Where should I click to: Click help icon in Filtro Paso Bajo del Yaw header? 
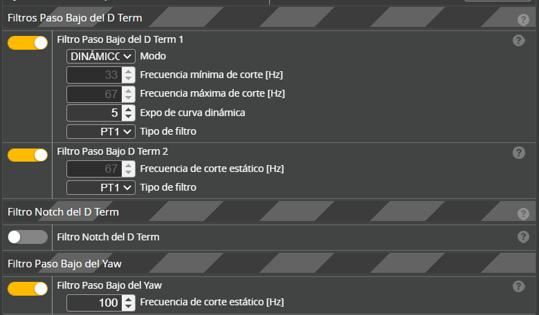pyautogui.click(x=523, y=264)
